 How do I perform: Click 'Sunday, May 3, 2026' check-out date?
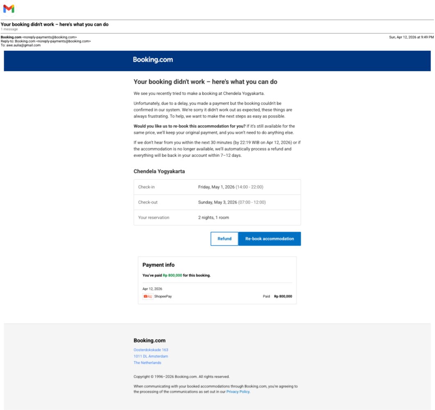pyautogui.click(x=217, y=202)
